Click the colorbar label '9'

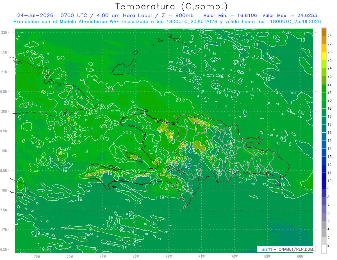pyautogui.click(x=328, y=189)
